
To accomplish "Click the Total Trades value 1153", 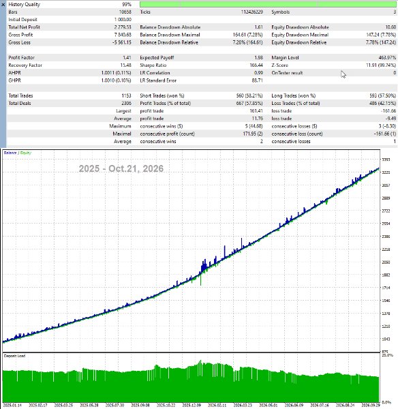I will point(127,95).
